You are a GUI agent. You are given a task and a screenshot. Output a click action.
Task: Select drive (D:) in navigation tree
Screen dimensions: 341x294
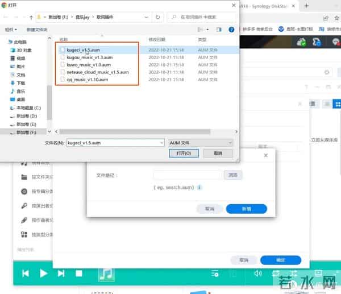pos(23,116)
